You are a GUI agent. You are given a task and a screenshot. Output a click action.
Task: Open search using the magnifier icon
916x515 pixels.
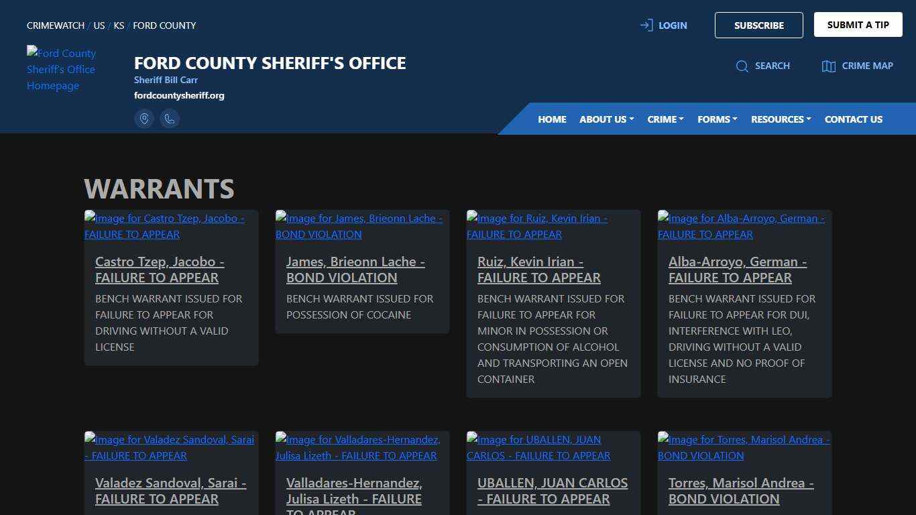pyautogui.click(x=742, y=66)
